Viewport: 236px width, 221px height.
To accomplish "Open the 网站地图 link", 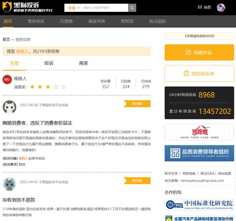I will [225, 173].
